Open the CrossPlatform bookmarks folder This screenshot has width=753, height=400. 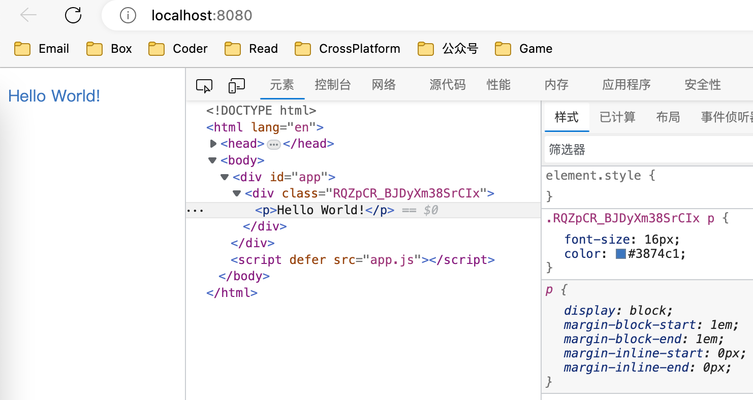(x=348, y=49)
